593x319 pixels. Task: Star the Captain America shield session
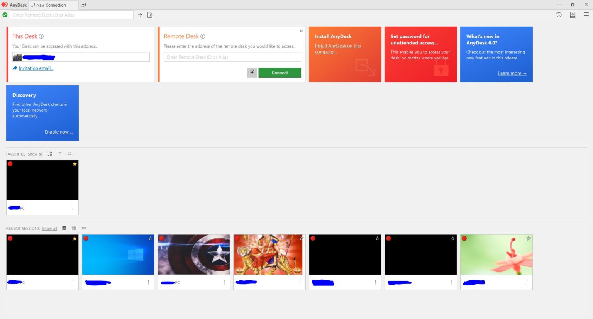click(226, 238)
